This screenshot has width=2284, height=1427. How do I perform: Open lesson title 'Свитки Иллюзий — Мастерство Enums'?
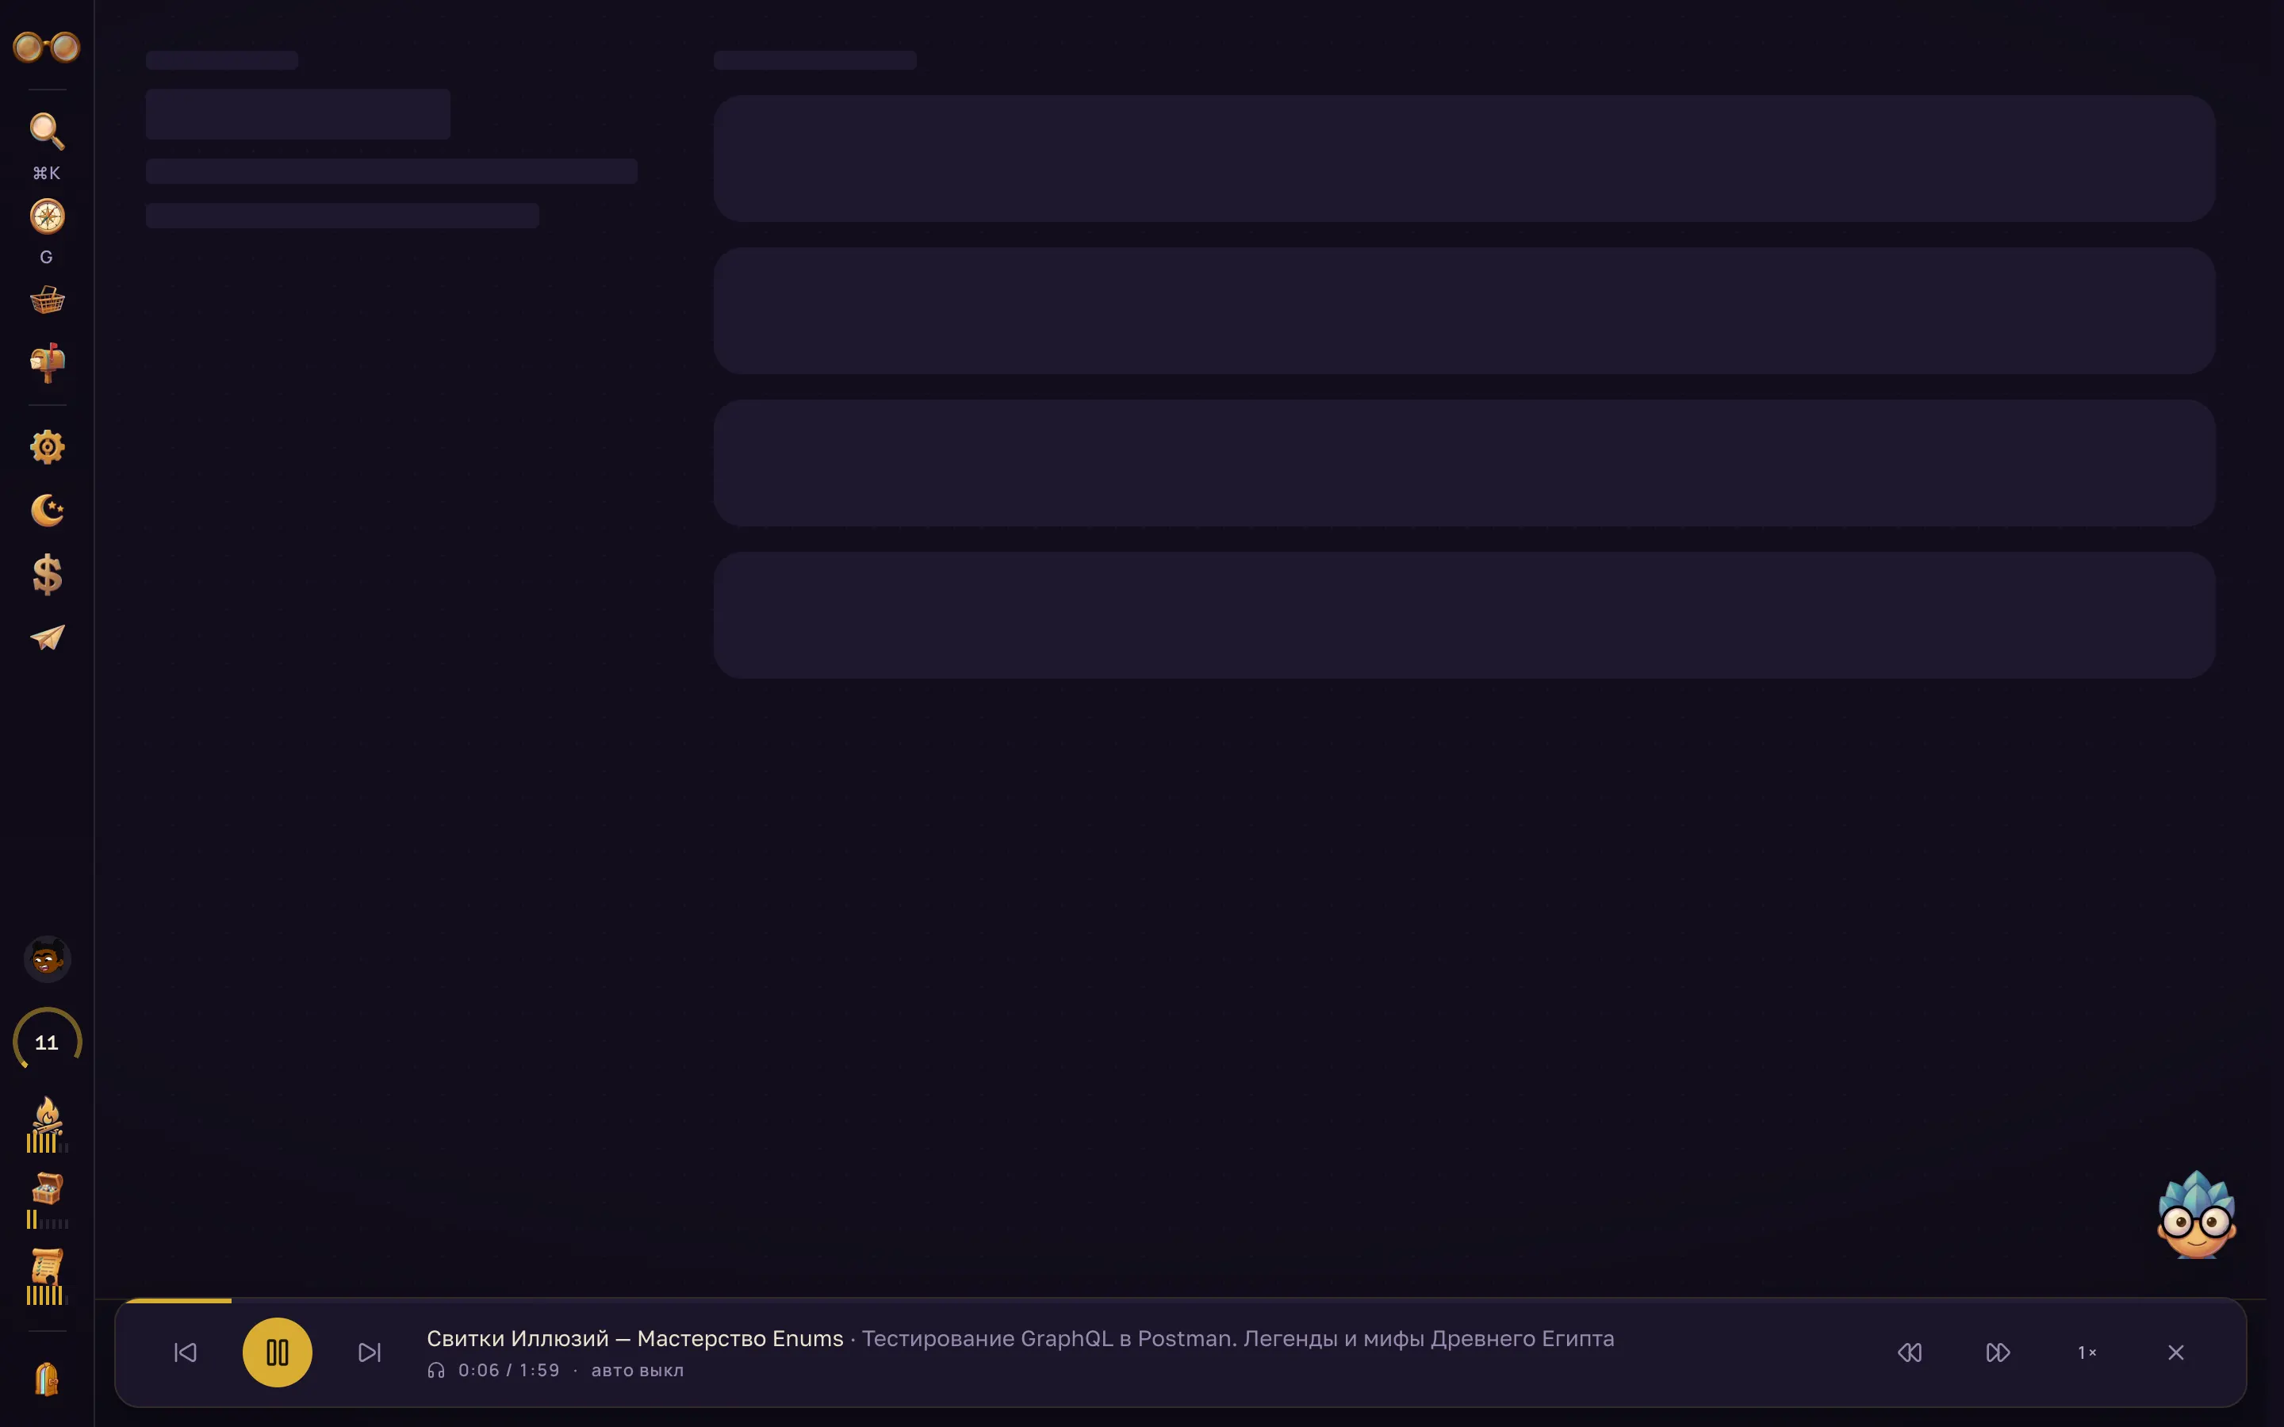point(635,1338)
